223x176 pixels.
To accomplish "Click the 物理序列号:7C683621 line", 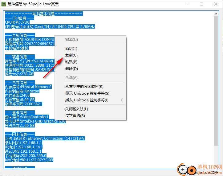I will pyautogui.click(x=23, y=104).
